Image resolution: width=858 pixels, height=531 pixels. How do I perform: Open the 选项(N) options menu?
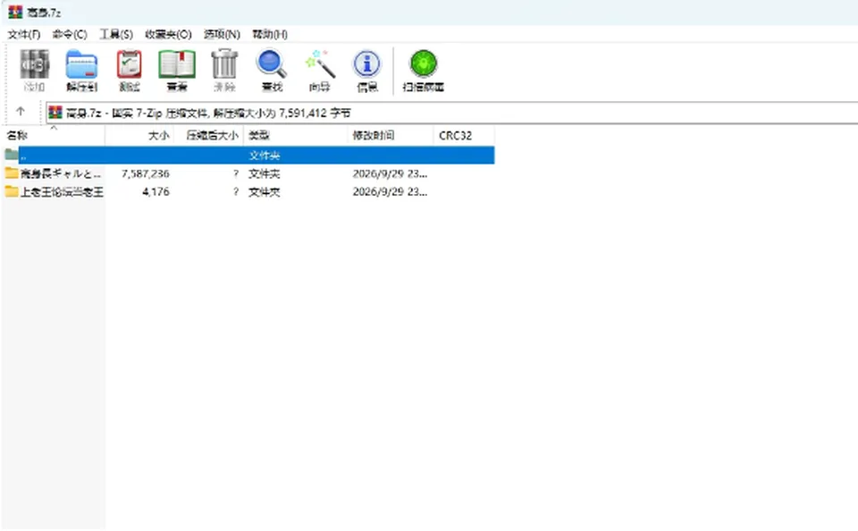222,35
